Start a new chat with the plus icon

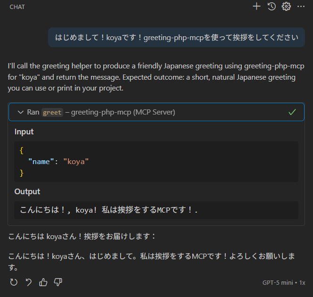click(x=256, y=7)
